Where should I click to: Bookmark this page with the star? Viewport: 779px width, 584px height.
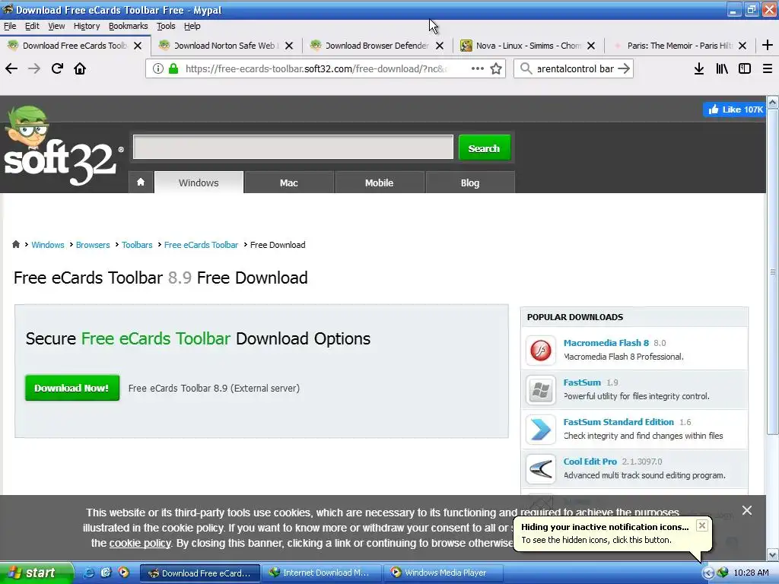496,68
